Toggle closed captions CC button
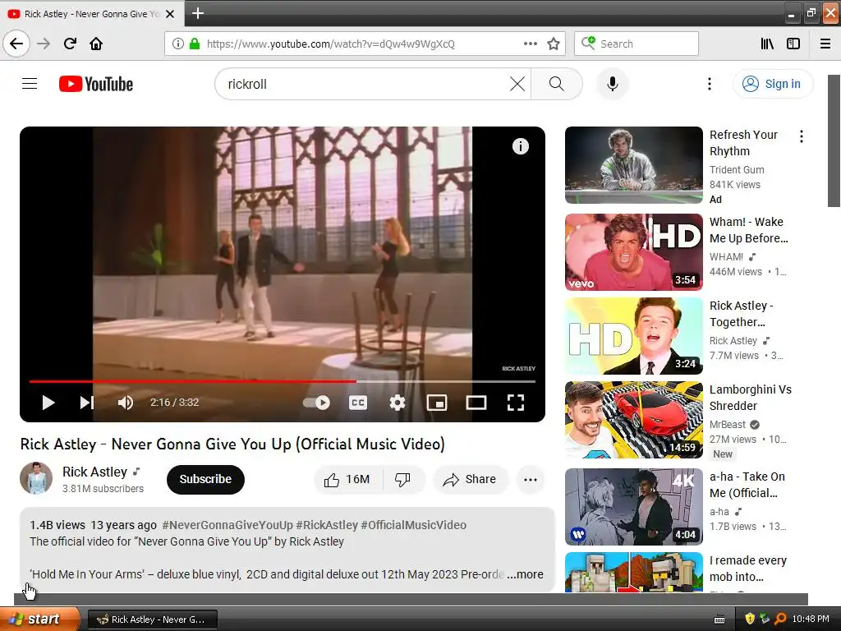Screen dimensions: 841x631 tap(358, 403)
